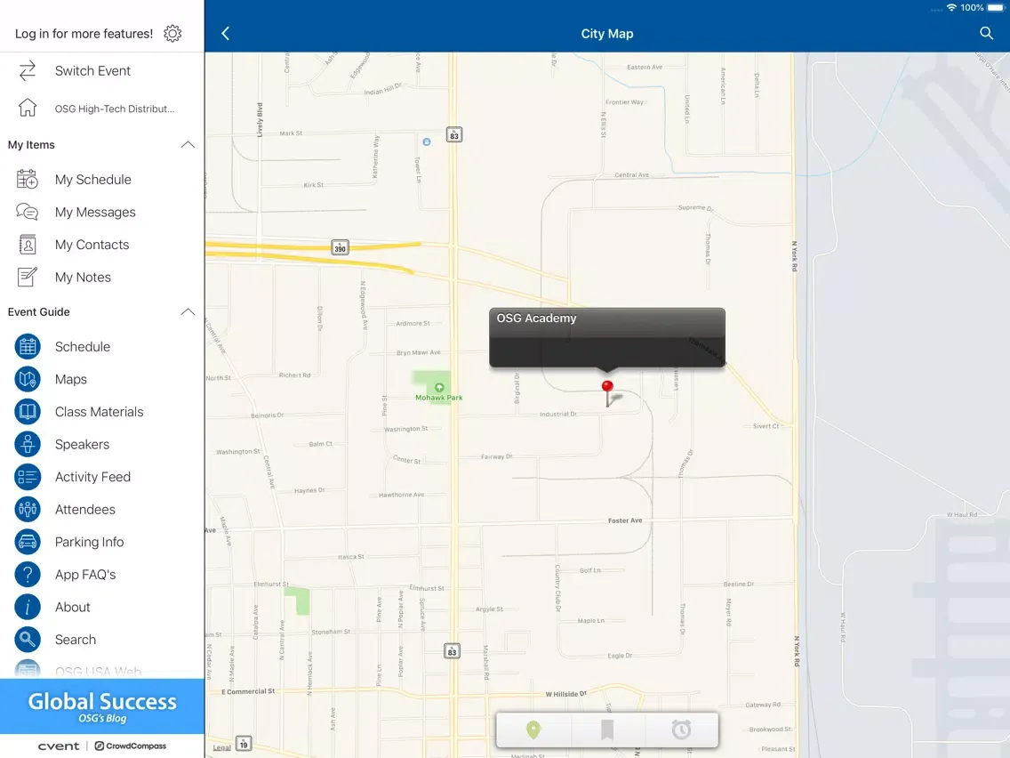Tap the small blue marker near Mark St
1010x758 pixels.
(427, 141)
